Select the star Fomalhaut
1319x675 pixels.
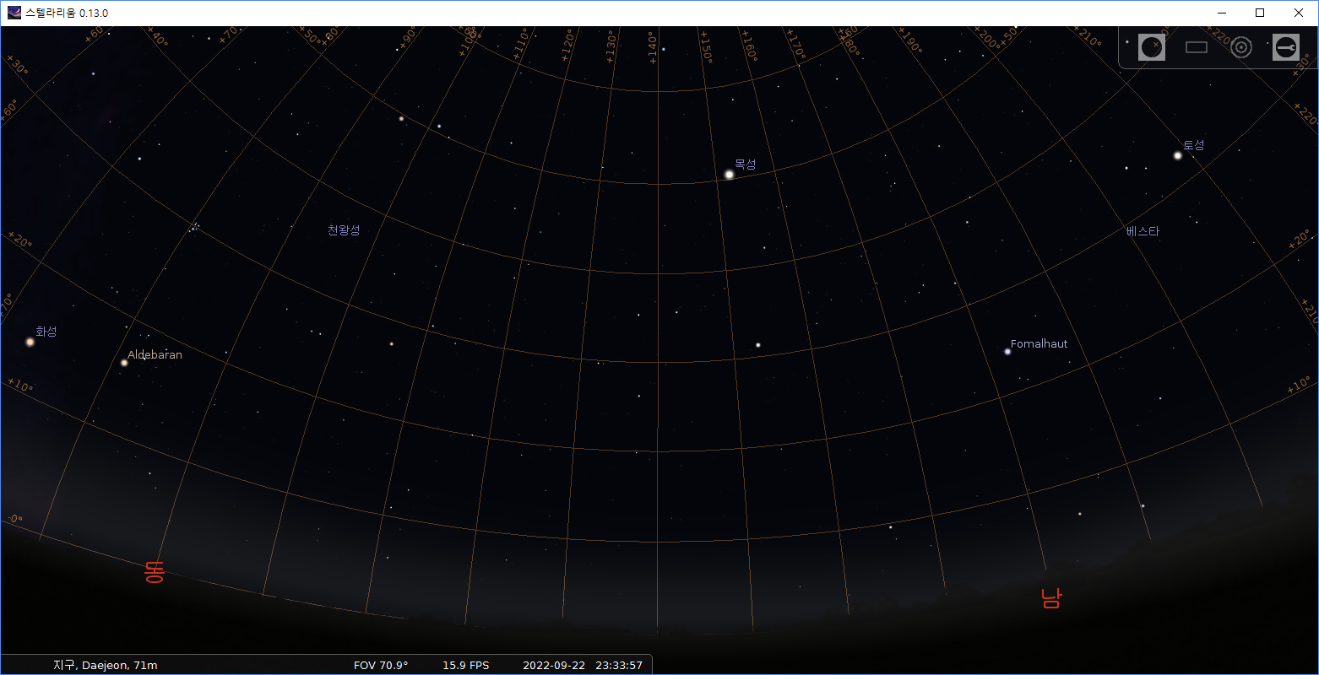pos(1007,351)
